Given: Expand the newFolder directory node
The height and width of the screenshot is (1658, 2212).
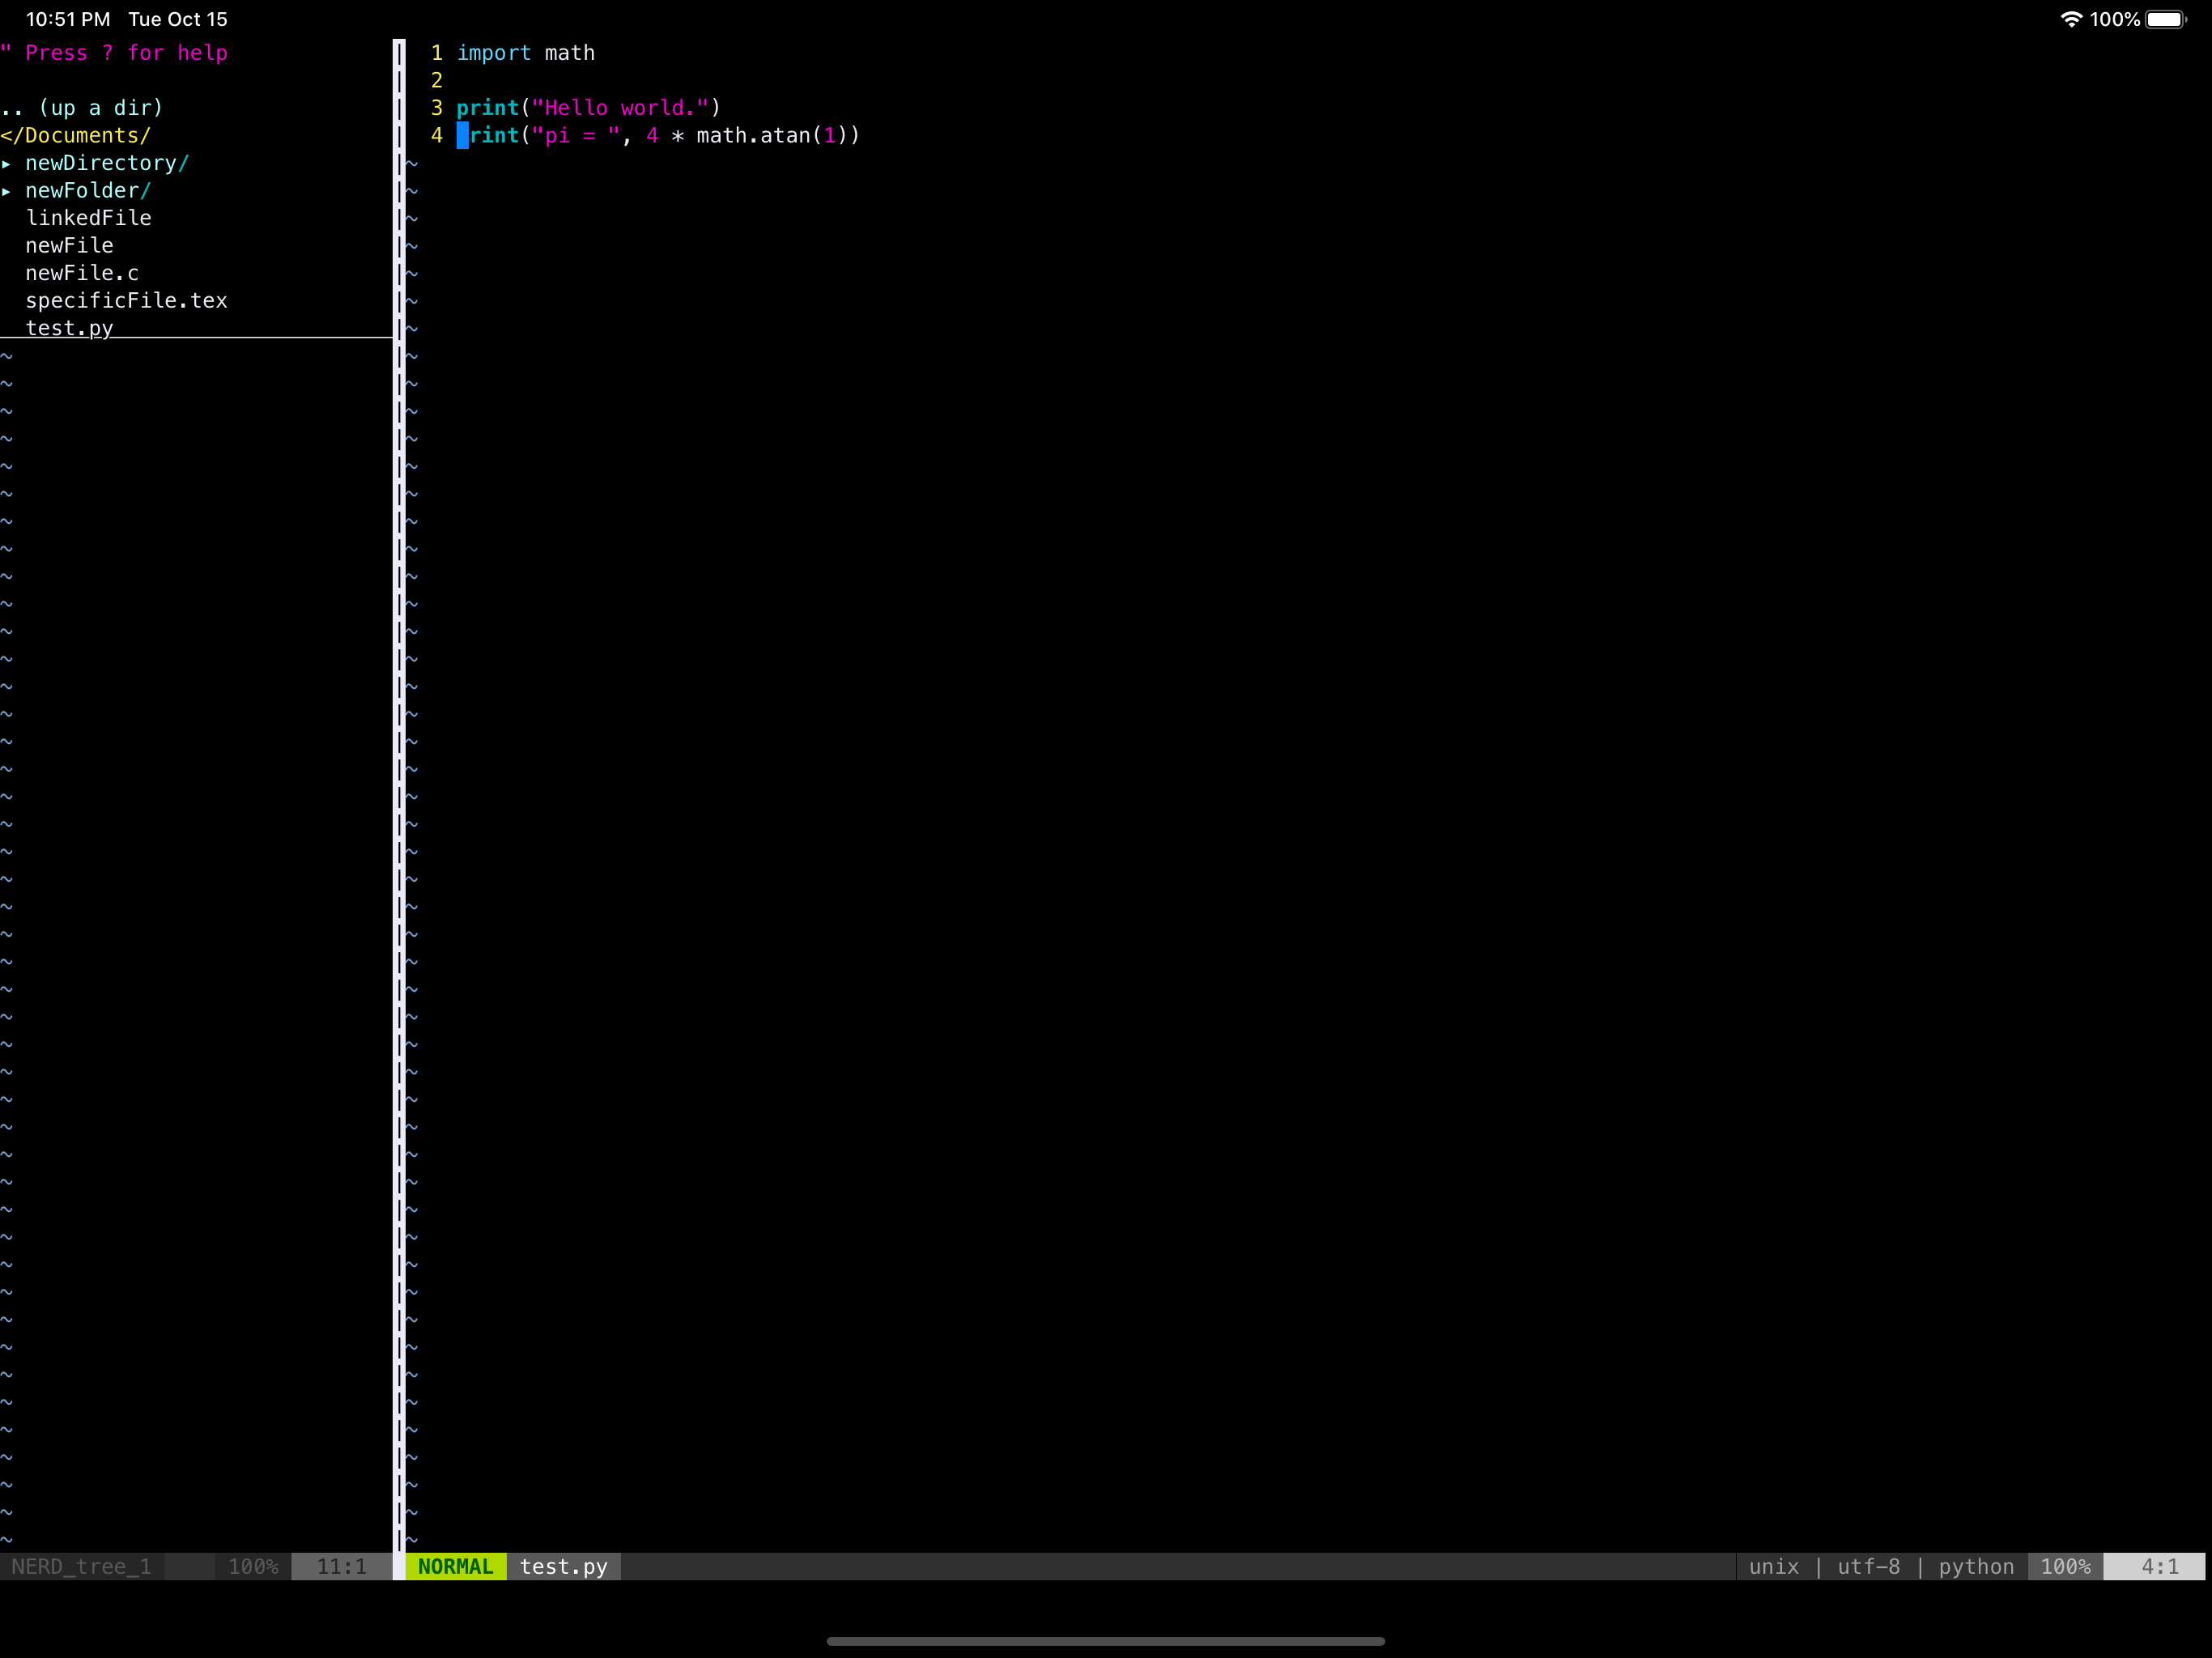Looking at the screenshot, I should pos(88,190).
